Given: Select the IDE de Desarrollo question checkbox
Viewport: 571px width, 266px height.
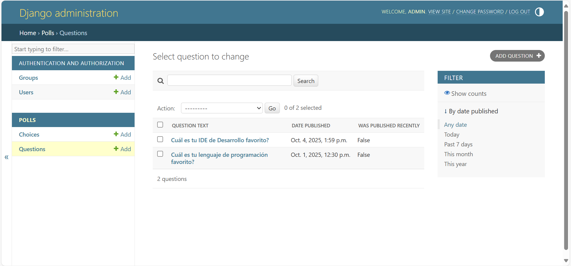Looking at the screenshot, I should click(x=160, y=139).
